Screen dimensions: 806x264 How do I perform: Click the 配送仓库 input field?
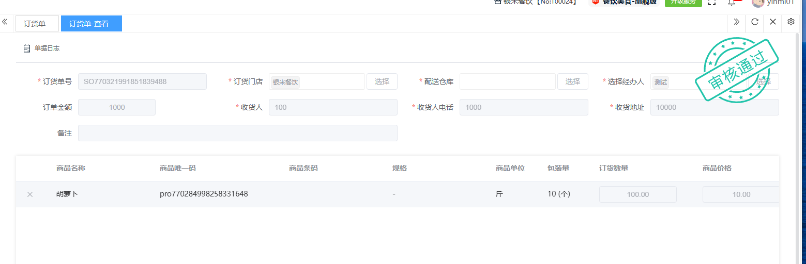(x=507, y=81)
